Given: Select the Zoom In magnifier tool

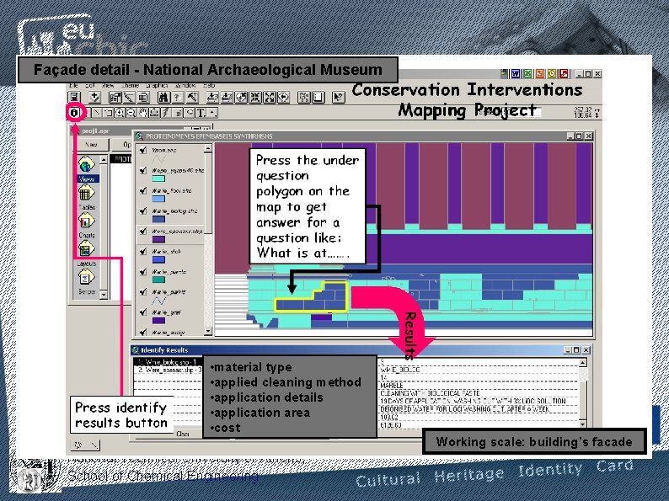Looking at the screenshot, I should click(120, 113).
